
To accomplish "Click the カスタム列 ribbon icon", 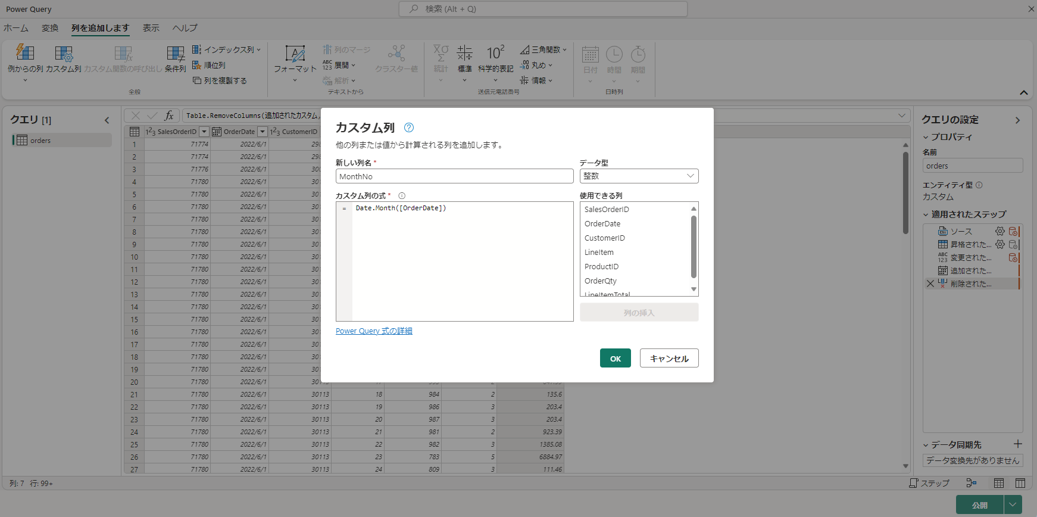I will (x=64, y=54).
